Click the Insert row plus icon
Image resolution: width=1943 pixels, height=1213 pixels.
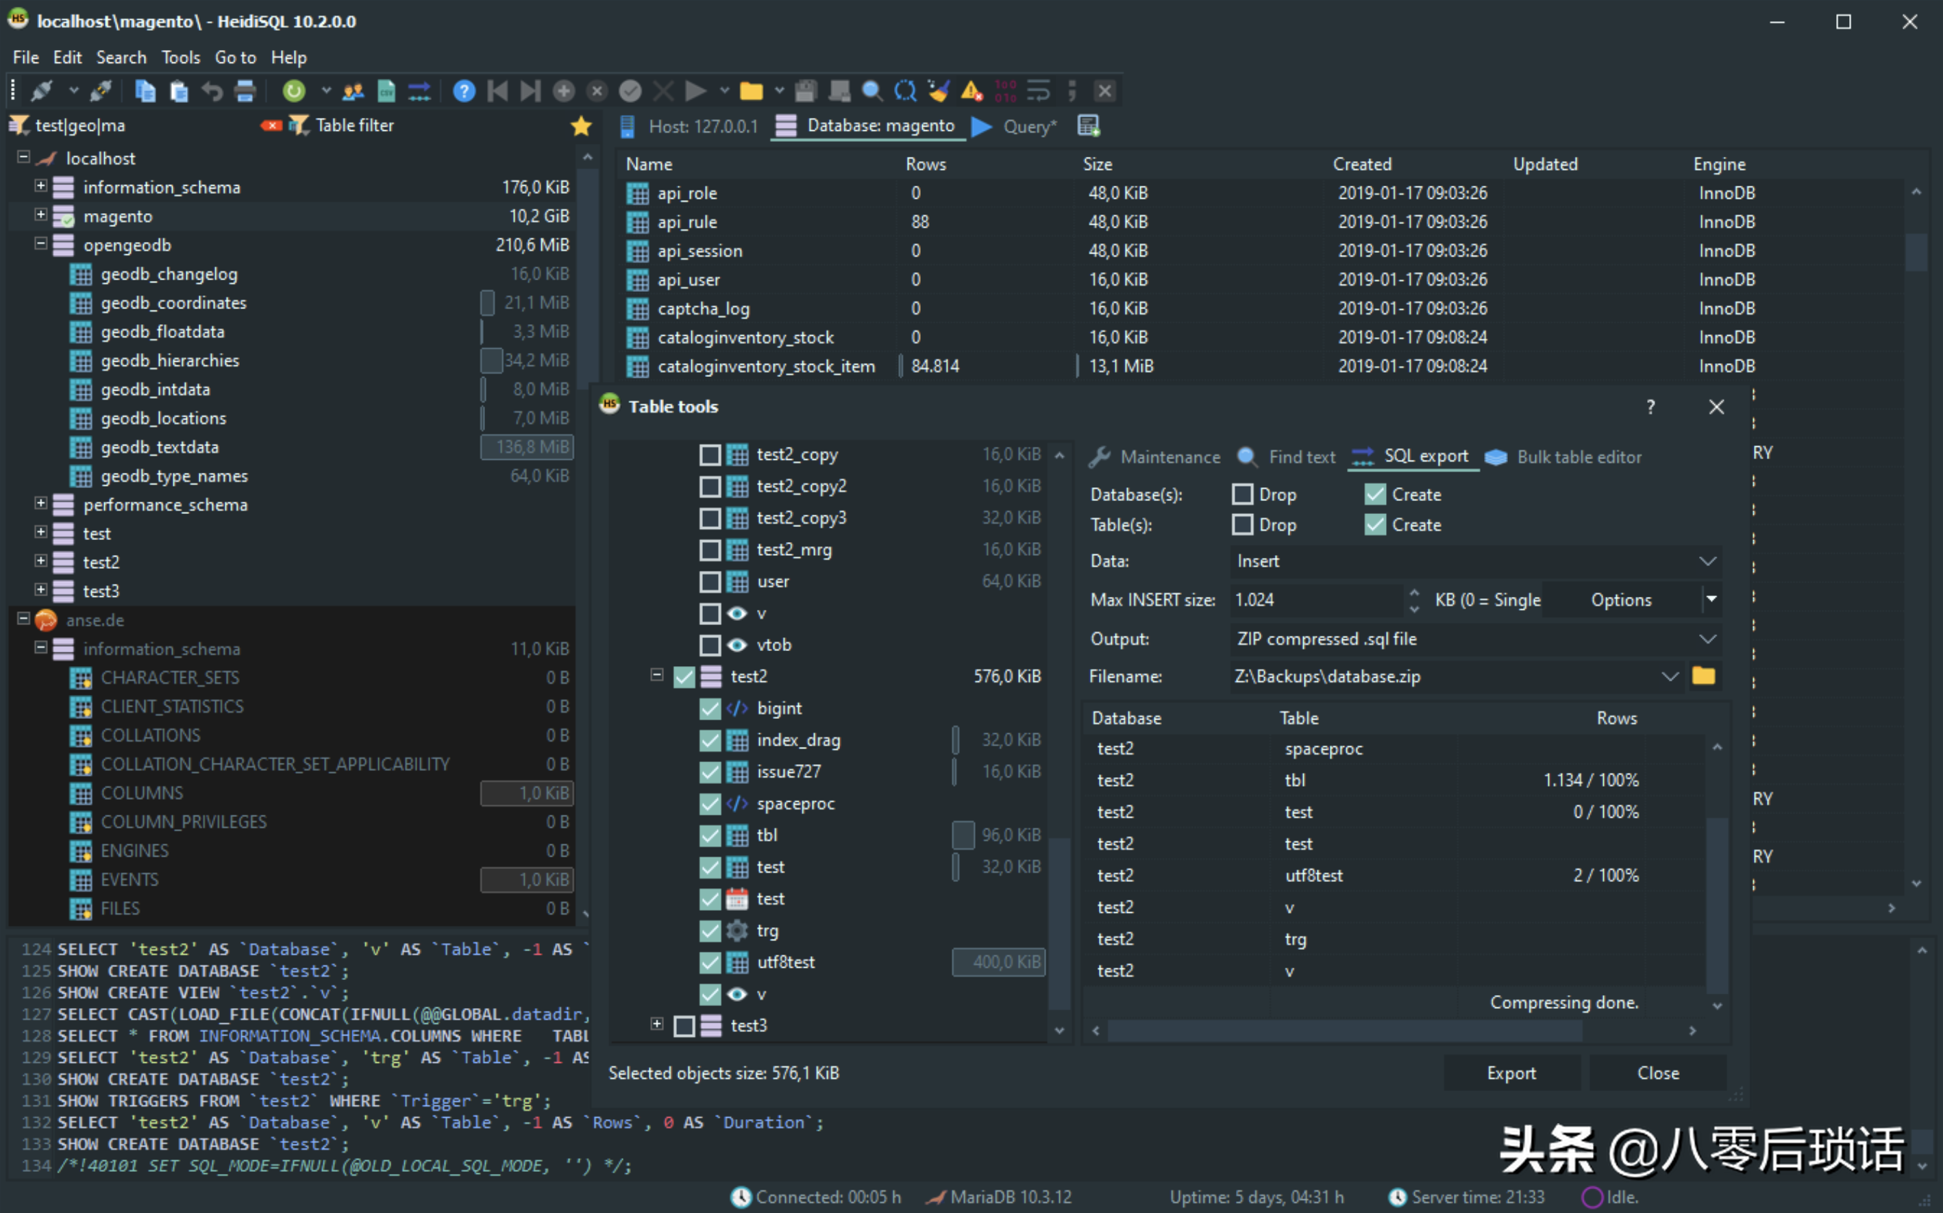point(564,90)
